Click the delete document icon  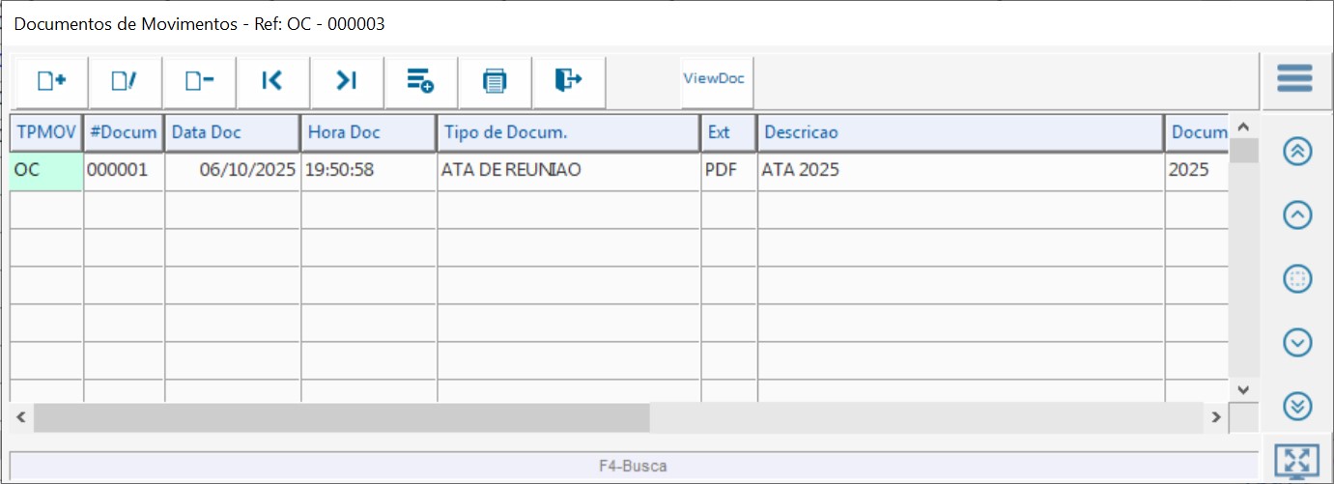(x=199, y=81)
